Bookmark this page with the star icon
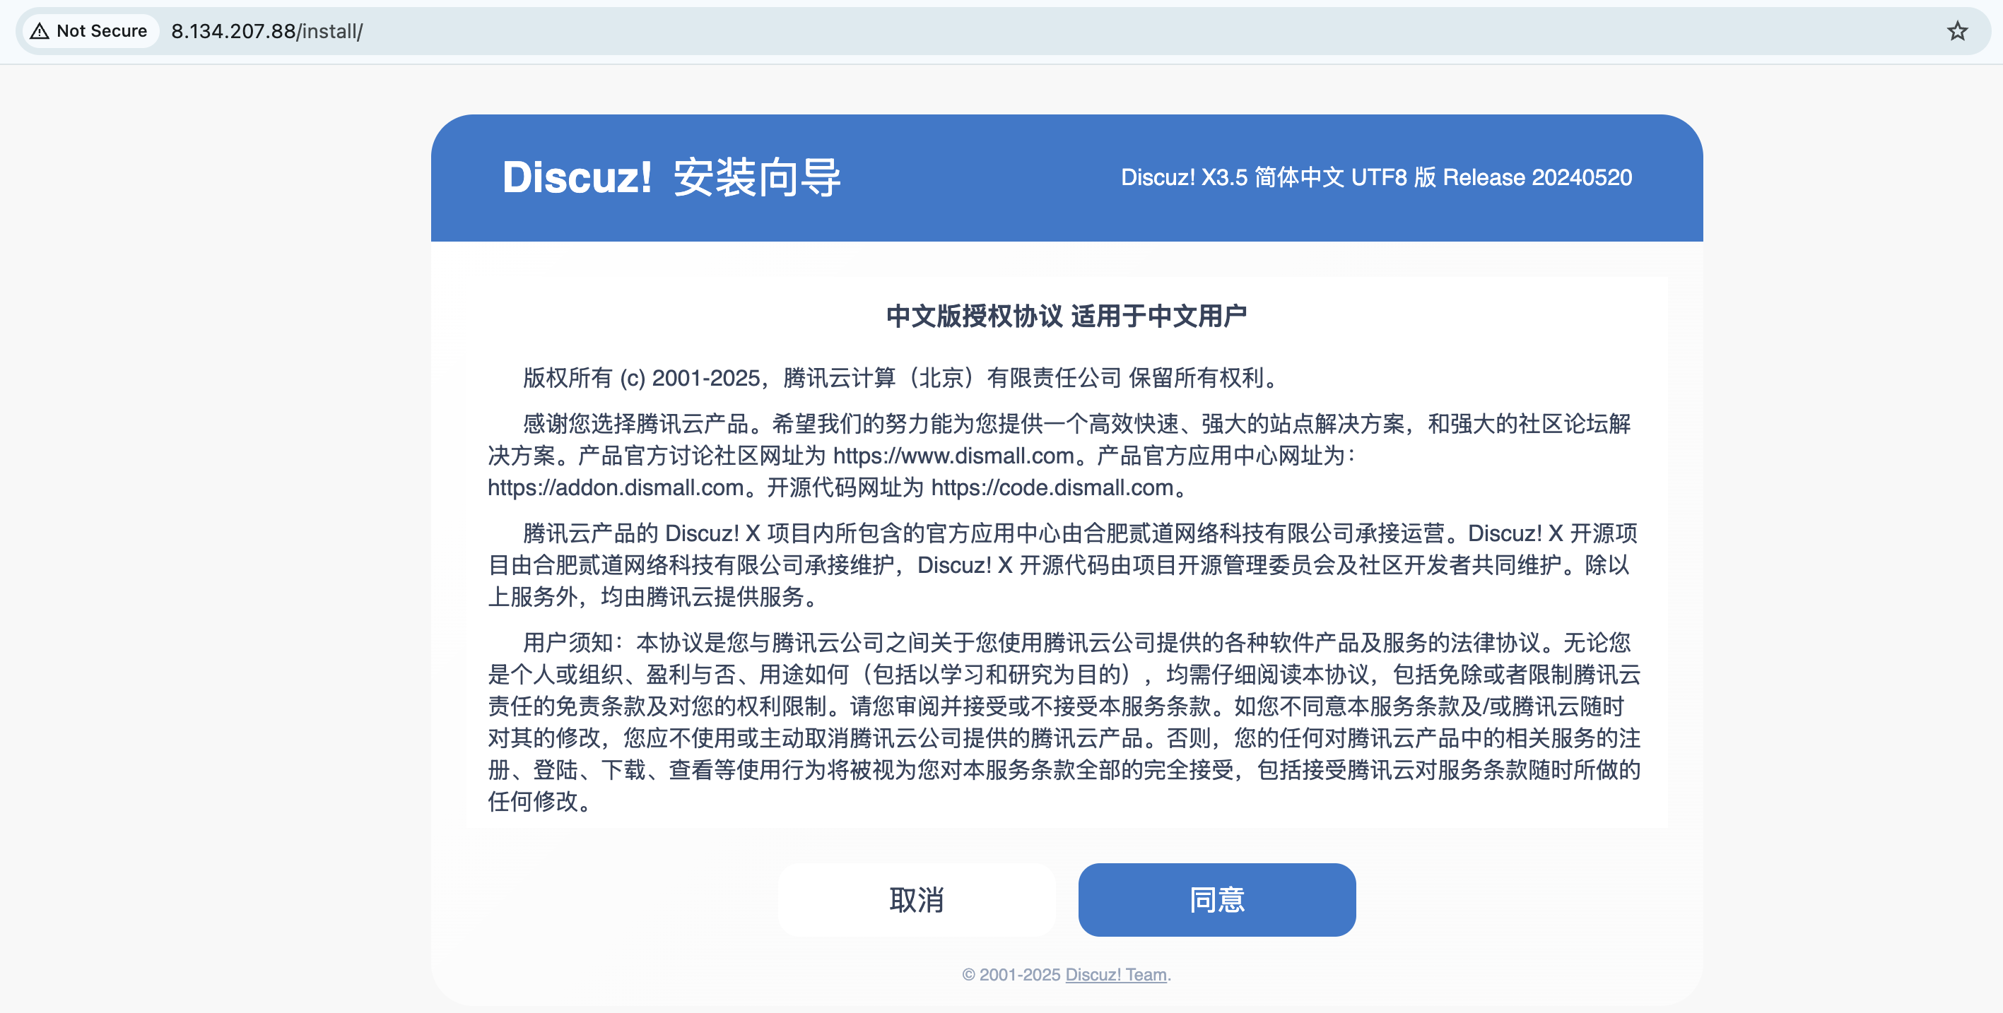 tap(1957, 31)
